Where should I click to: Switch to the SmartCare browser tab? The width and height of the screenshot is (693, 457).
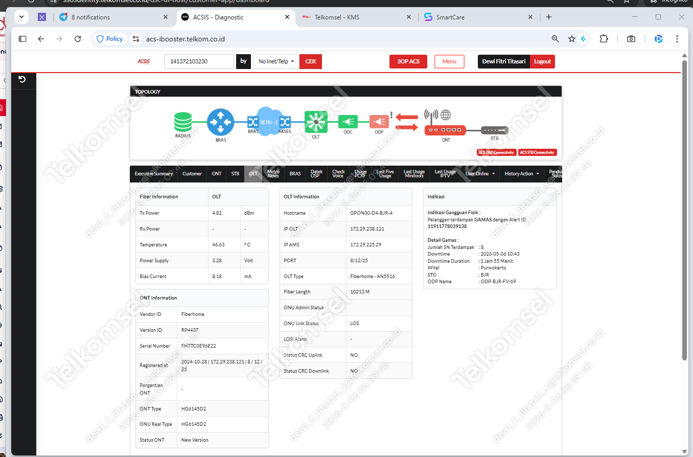pyautogui.click(x=478, y=17)
